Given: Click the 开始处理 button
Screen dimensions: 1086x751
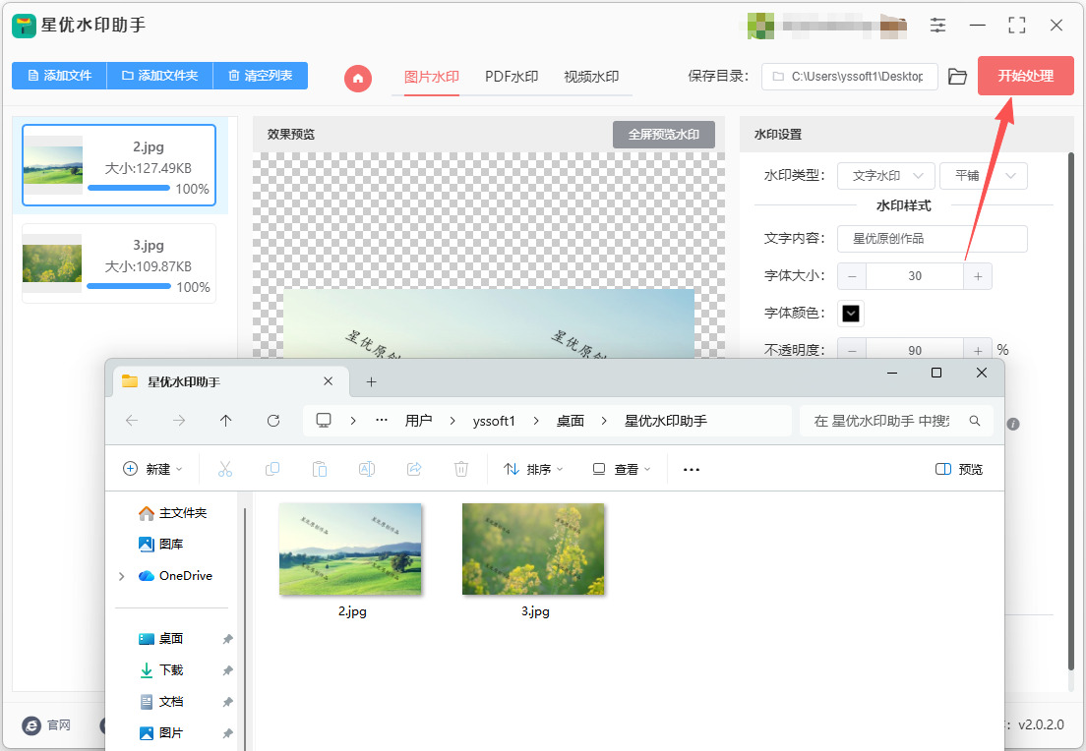Looking at the screenshot, I should pyautogui.click(x=1025, y=76).
